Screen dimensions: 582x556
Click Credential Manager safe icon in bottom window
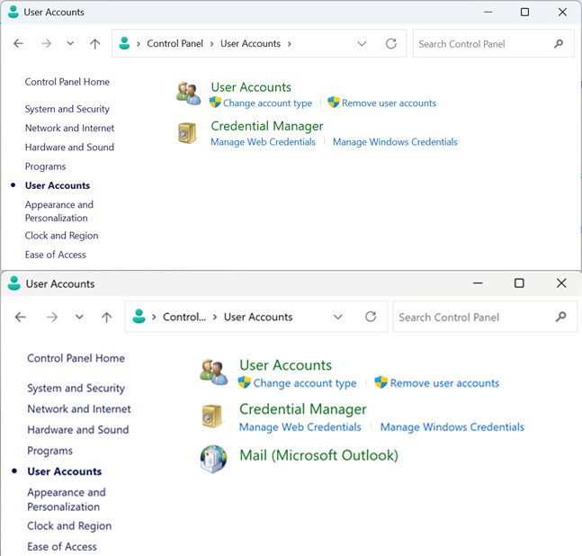tap(212, 417)
